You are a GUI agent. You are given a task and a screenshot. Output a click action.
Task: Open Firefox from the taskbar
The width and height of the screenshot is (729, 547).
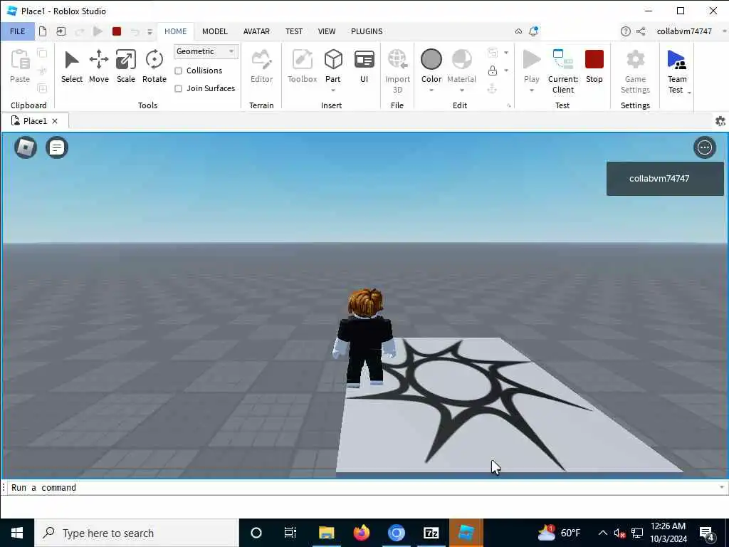[x=361, y=533]
